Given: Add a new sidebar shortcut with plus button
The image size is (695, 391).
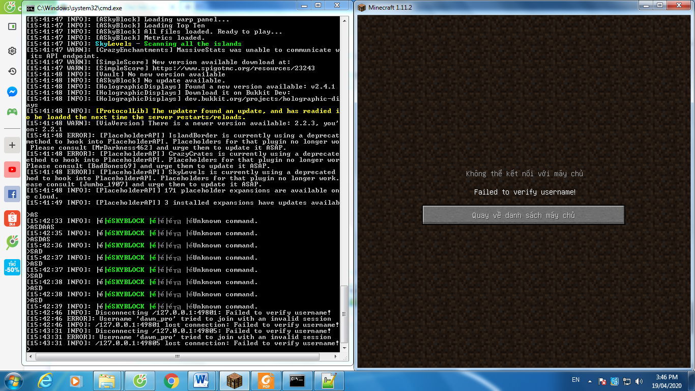Looking at the screenshot, I should pos(12,145).
